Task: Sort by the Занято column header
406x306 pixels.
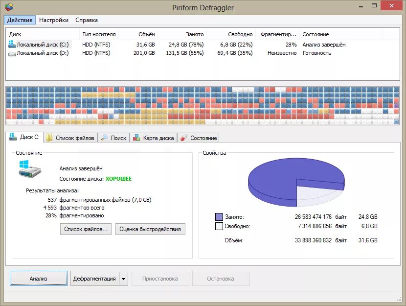Action: [x=182, y=34]
